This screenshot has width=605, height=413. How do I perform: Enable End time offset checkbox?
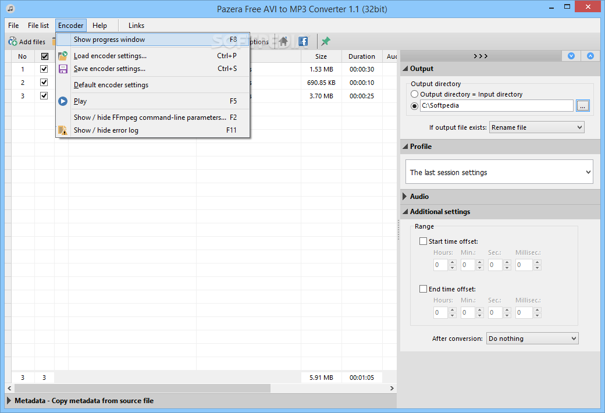[424, 289]
